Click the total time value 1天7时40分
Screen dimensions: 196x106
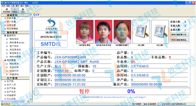140,66
